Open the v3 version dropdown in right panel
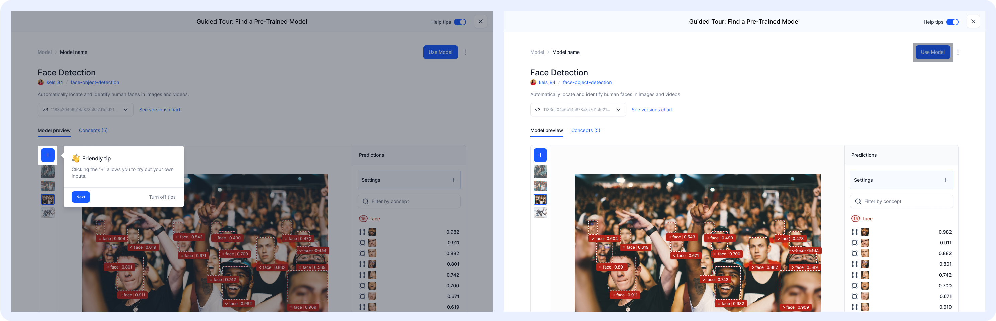The width and height of the screenshot is (996, 321). coord(578,110)
